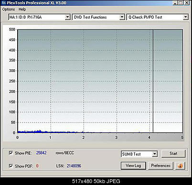Image resolution: width=192 pixels, height=185 pixels.
Task: Click the PIE value 25842
Action: tap(41, 153)
